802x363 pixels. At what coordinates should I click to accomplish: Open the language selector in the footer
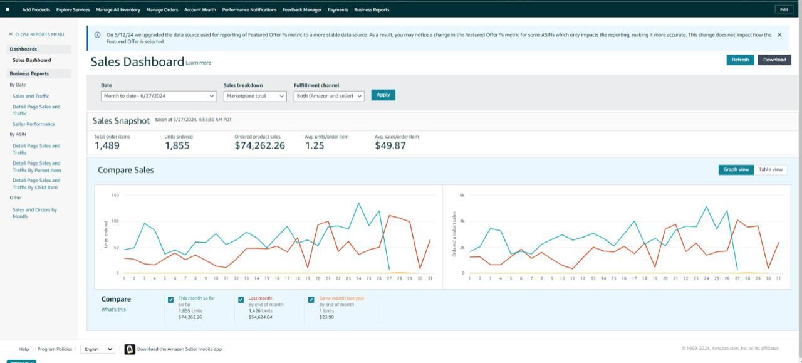(x=98, y=349)
